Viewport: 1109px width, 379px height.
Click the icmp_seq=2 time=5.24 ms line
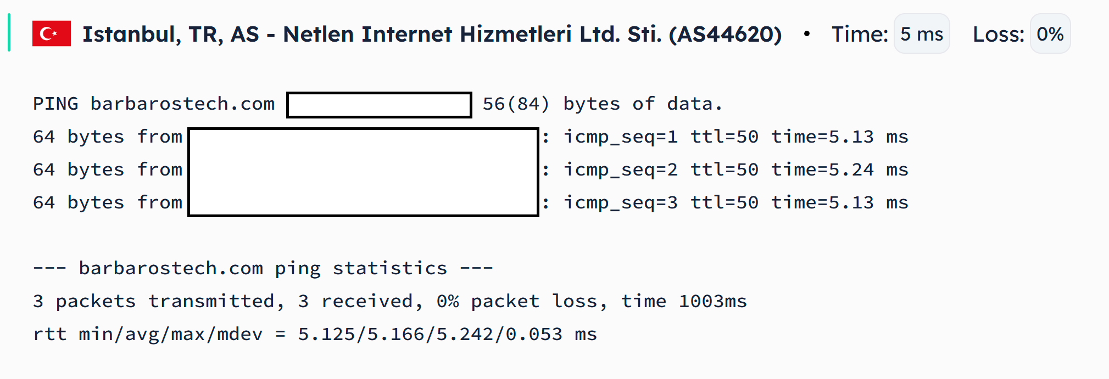click(x=736, y=169)
